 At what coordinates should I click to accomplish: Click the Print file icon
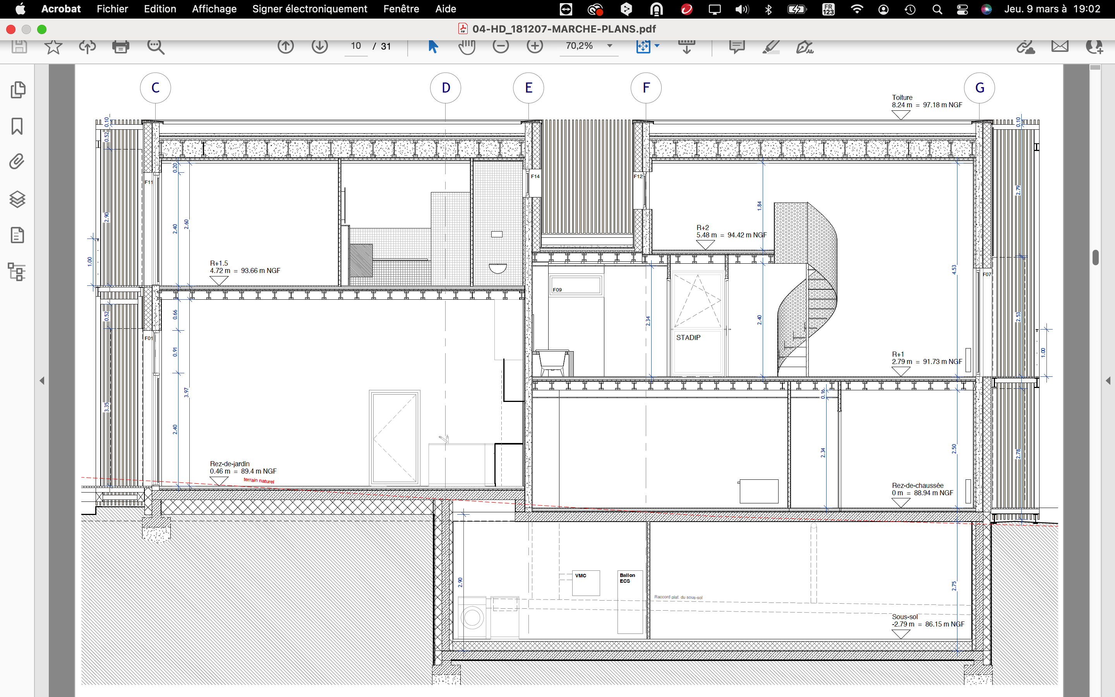(x=120, y=46)
